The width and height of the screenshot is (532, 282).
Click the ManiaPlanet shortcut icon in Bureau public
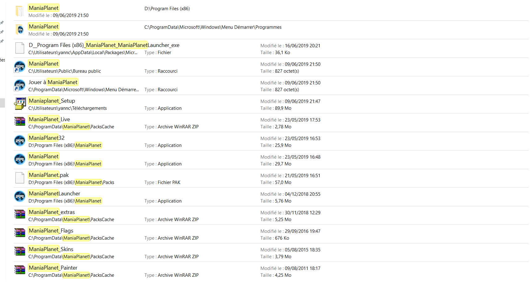(19, 66)
